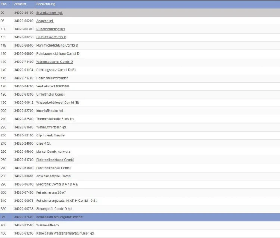Click article number 34020-66200
The width and height of the screenshot is (280, 238).
24,21
